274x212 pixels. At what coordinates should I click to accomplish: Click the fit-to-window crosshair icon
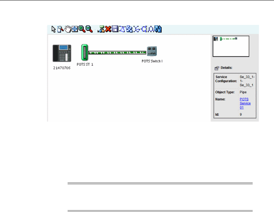click(75, 29)
